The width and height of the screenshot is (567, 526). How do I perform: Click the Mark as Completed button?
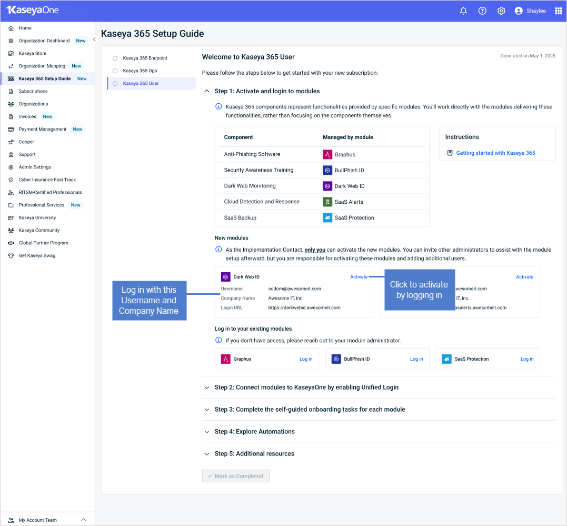pos(235,476)
